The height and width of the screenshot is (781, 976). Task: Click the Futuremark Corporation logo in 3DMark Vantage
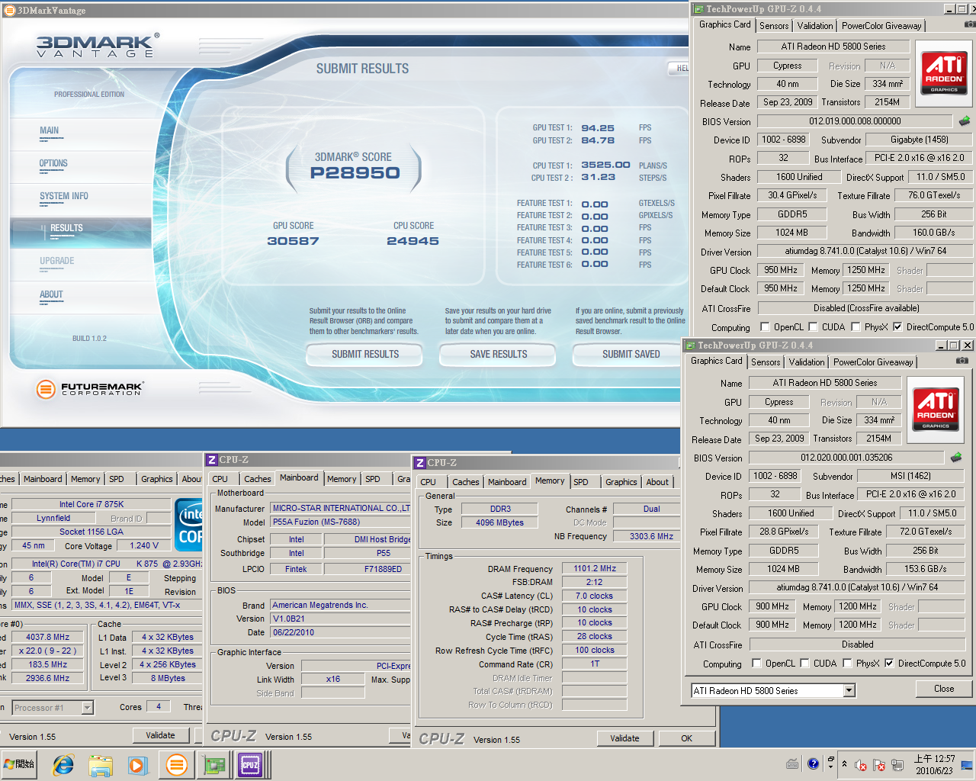click(x=89, y=389)
